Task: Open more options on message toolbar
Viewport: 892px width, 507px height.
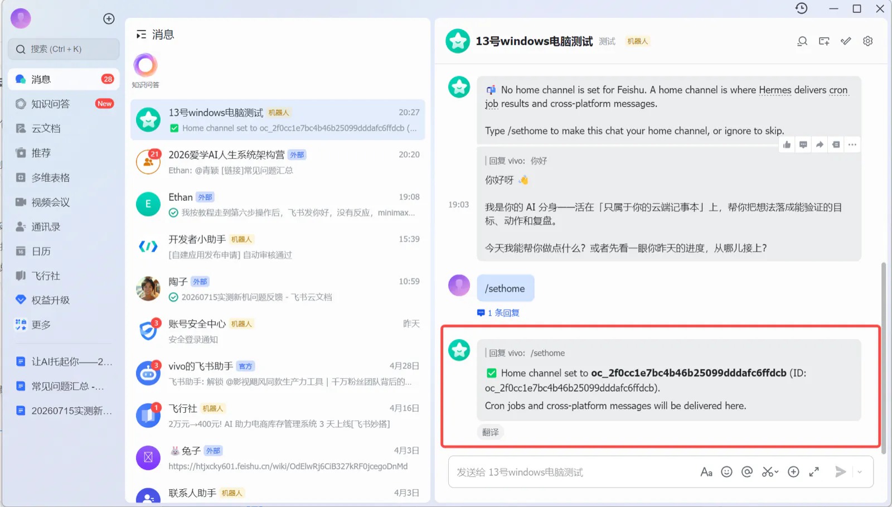Action: tap(852, 144)
